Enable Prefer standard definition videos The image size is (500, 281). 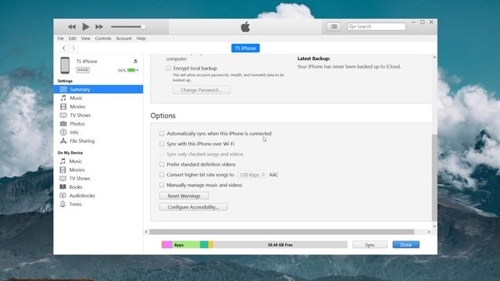tap(162, 165)
